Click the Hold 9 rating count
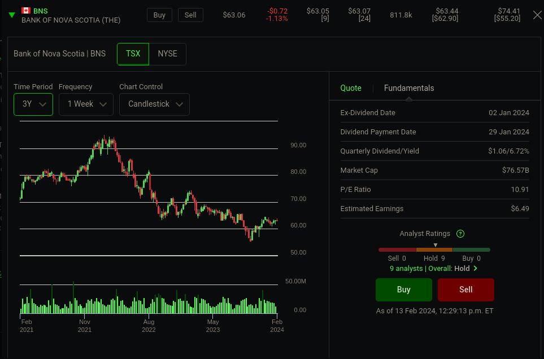 coord(434,258)
